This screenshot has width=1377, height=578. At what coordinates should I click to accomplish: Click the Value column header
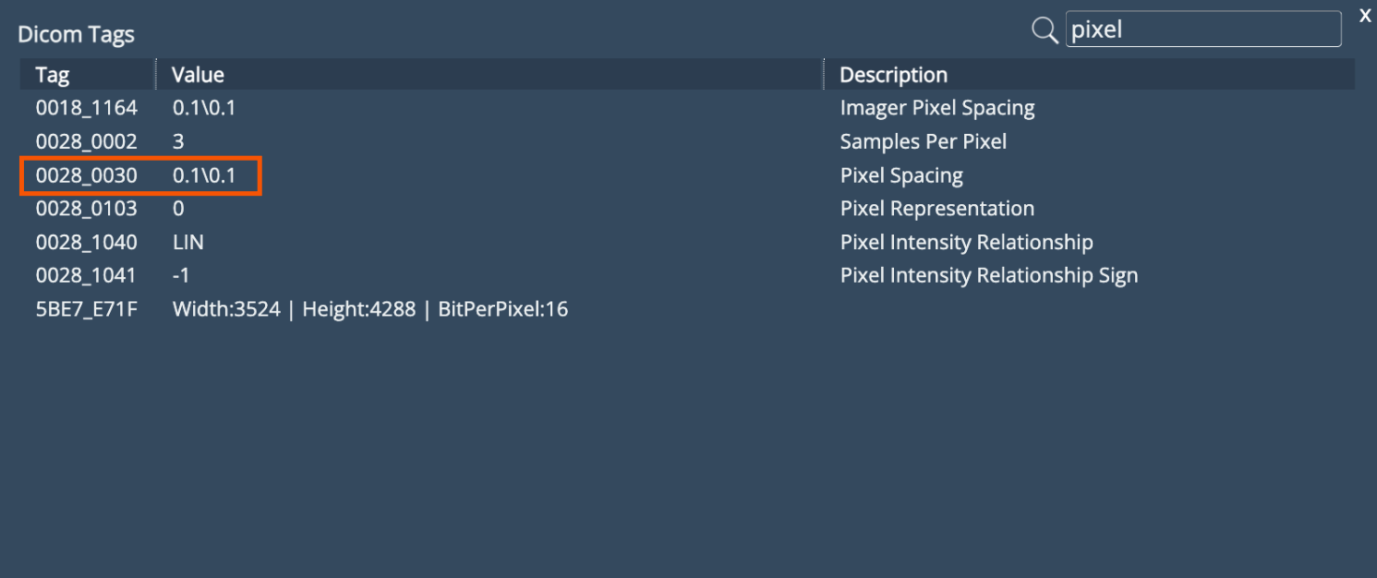(x=199, y=75)
